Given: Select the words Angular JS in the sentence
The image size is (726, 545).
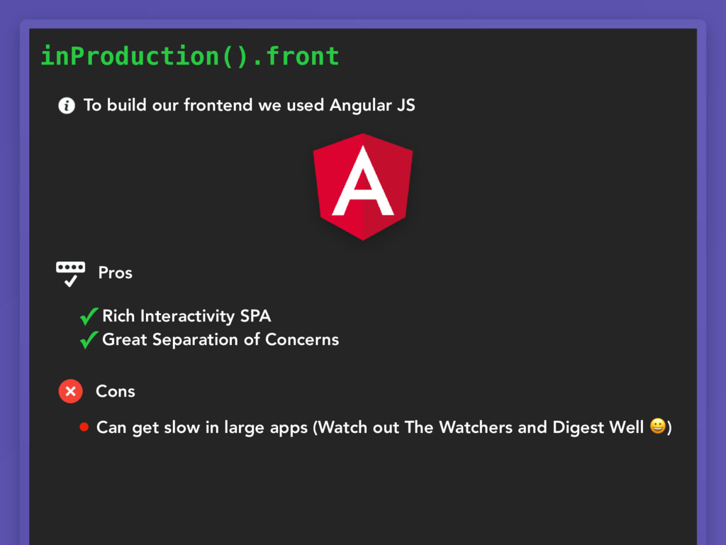Looking at the screenshot, I should [372, 106].
